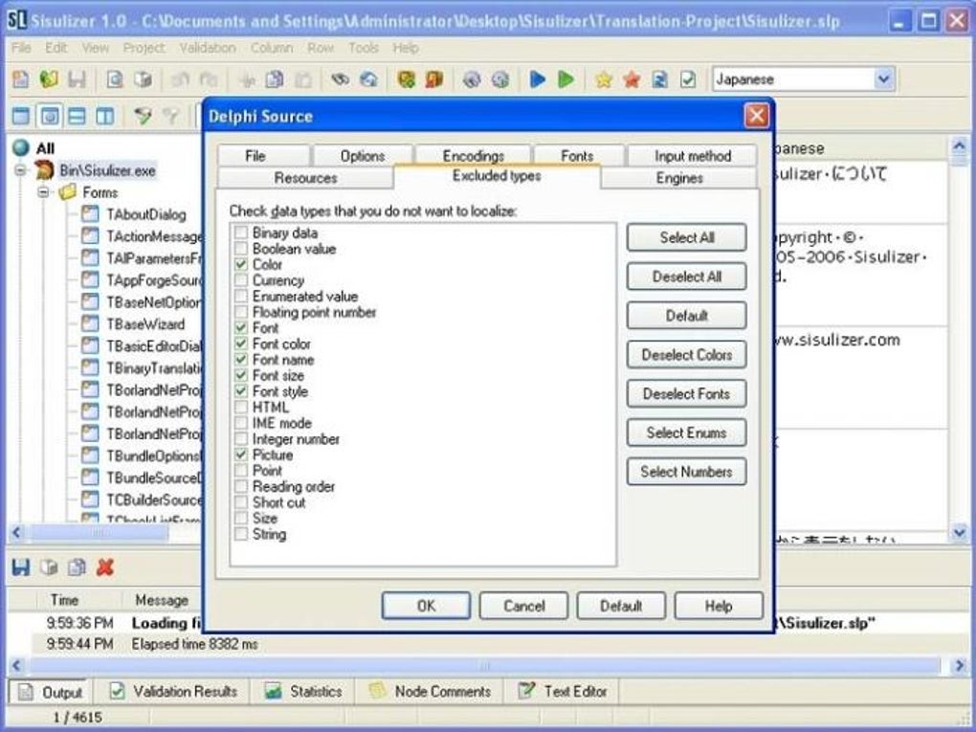Click the vertical split layout icon
The height and width of the screenshot is (732, 976).
(104, 116)
